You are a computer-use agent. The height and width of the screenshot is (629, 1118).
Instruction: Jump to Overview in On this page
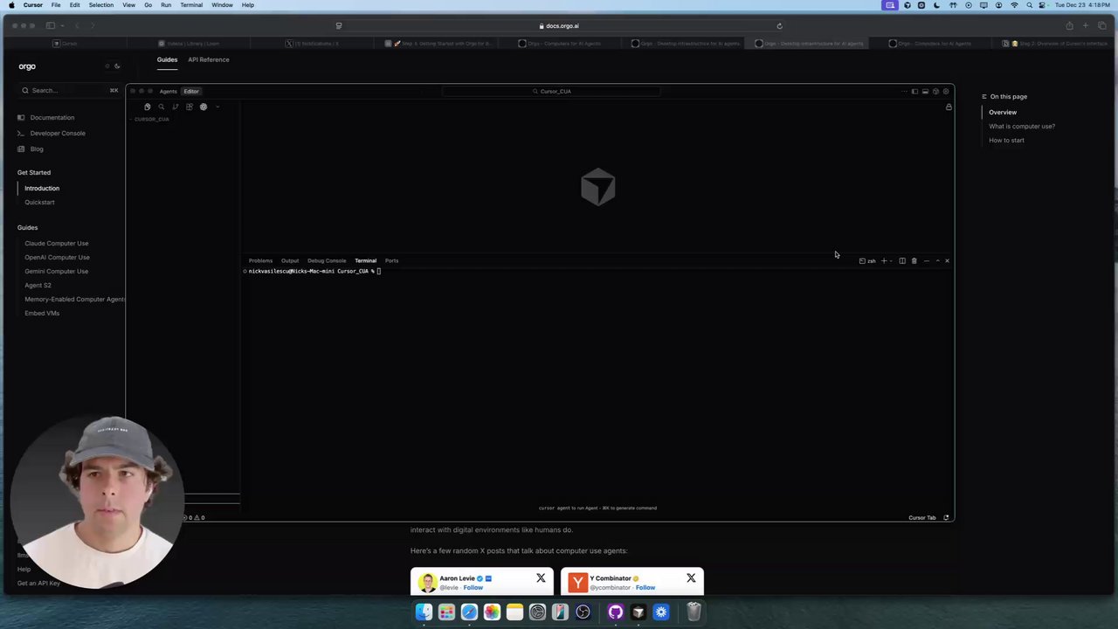1003,112
